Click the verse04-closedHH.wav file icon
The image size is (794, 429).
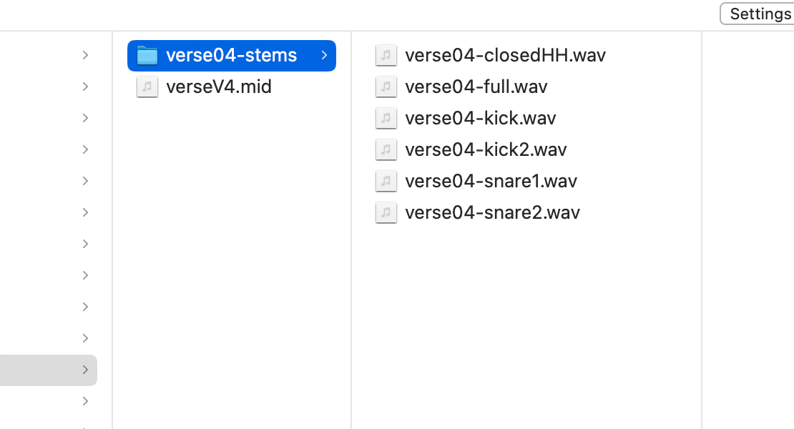coord(386,55)
